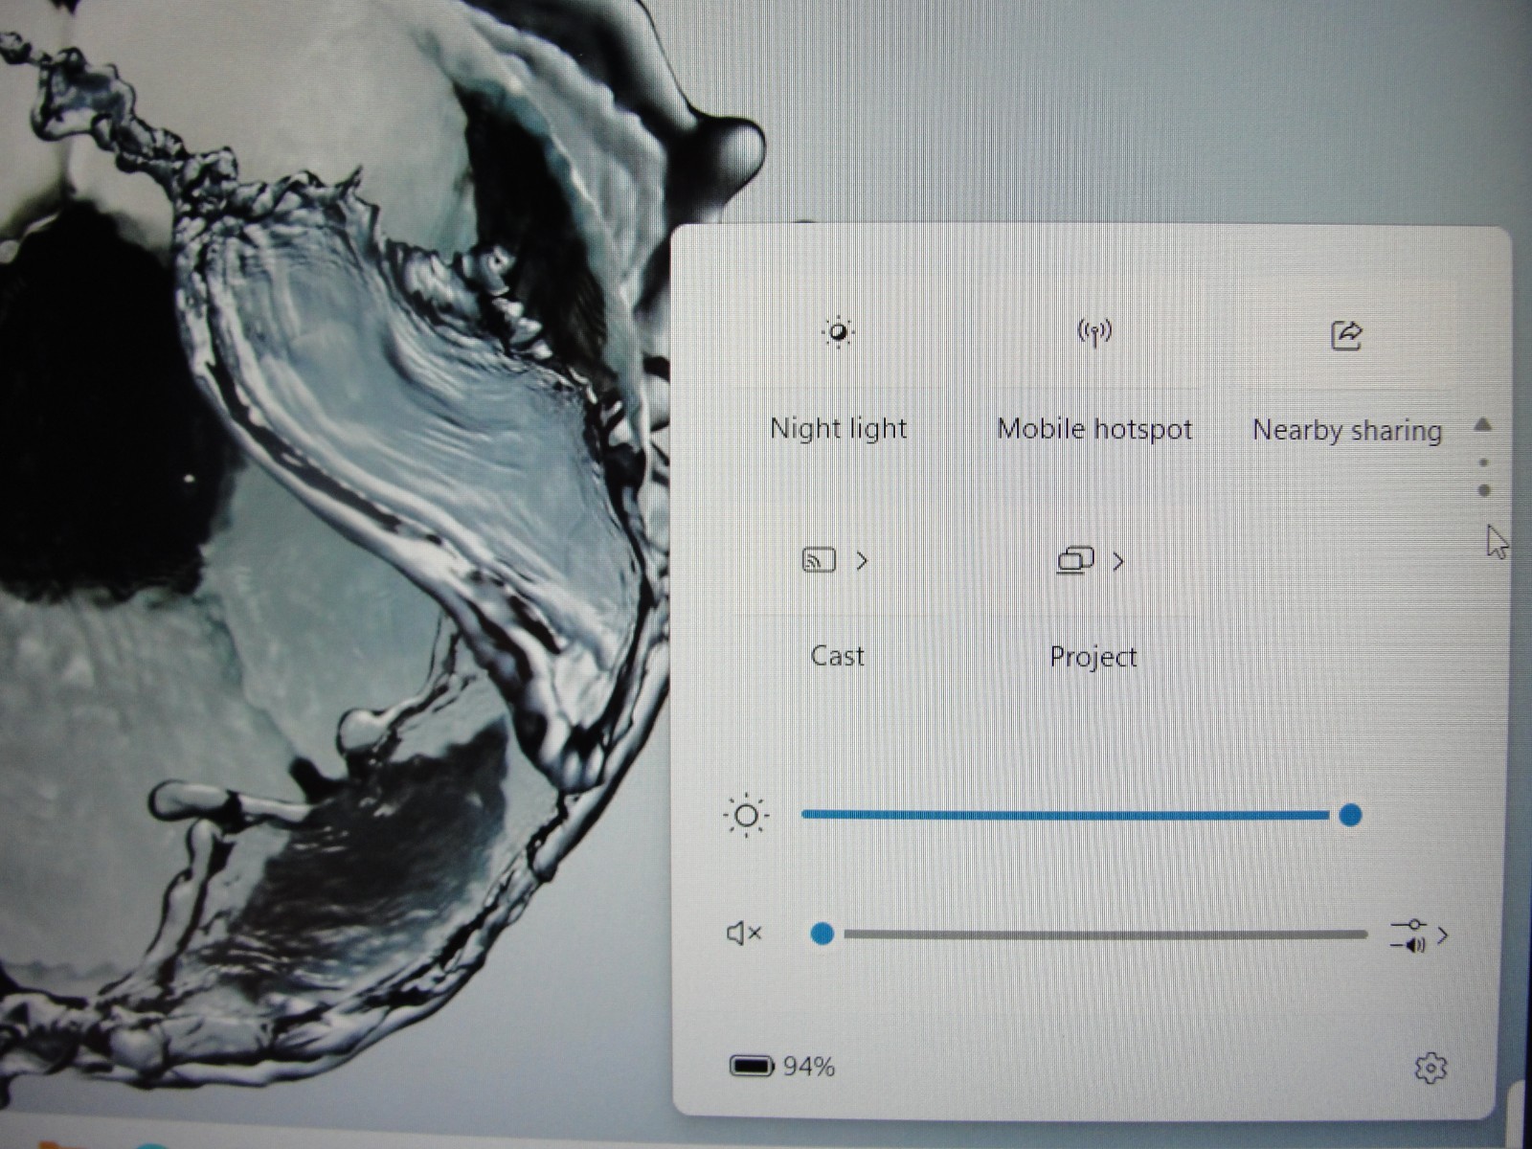Set brightness on the brightness slider
Viewport: 1532px width, 1149px height.
click(x=1081, y=815)
